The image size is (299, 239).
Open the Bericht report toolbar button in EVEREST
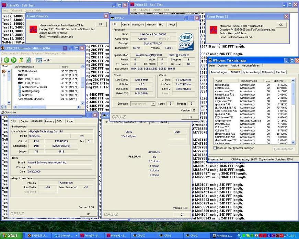(44, 60)
